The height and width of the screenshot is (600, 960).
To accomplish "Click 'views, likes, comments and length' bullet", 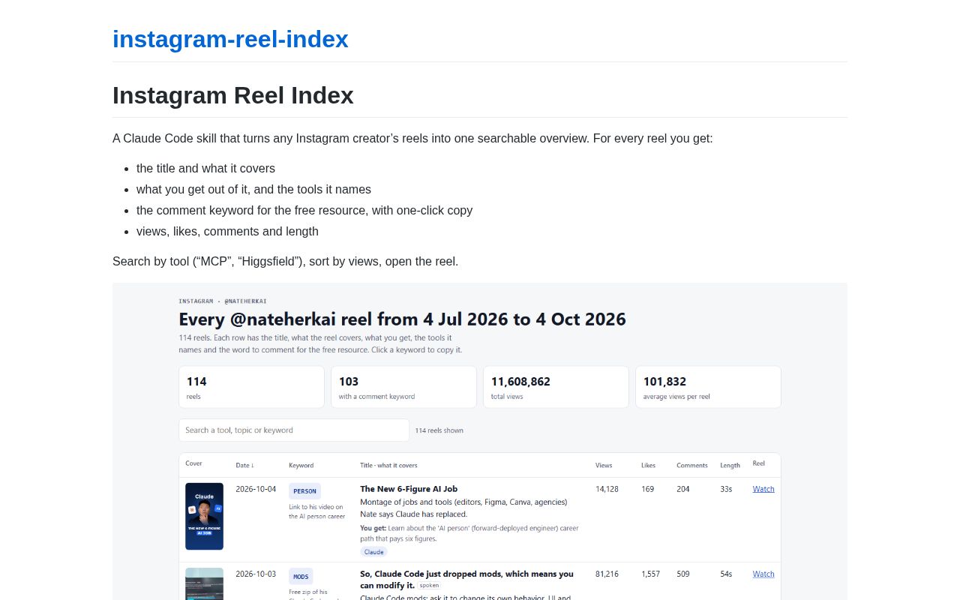I will coord(227,232).
